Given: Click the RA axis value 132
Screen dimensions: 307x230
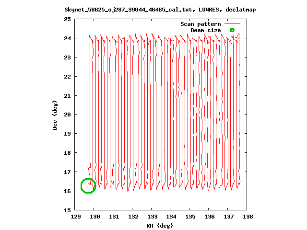Looking at the screenshot, I should [x=133, y=217].
